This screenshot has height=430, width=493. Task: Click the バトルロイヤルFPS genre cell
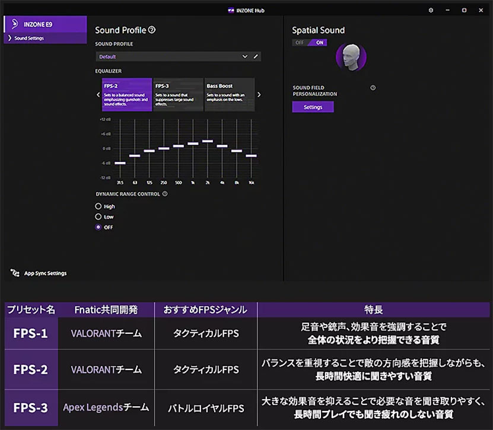[x=206, y=408]
